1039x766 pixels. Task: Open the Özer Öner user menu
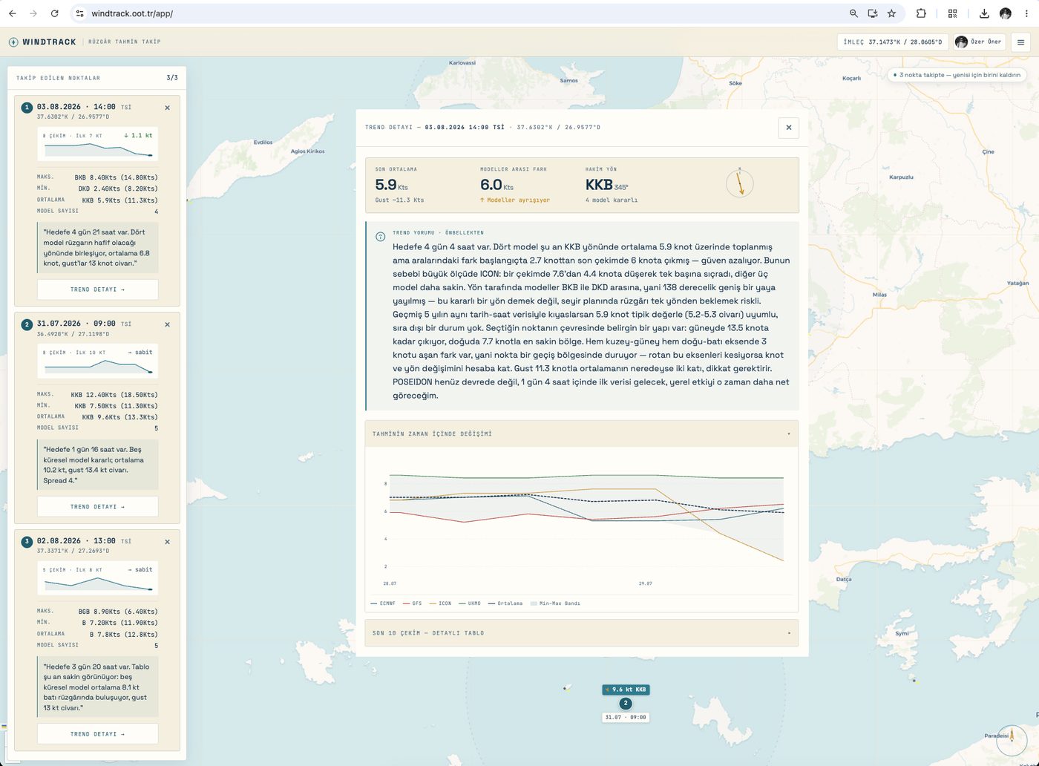979,42
